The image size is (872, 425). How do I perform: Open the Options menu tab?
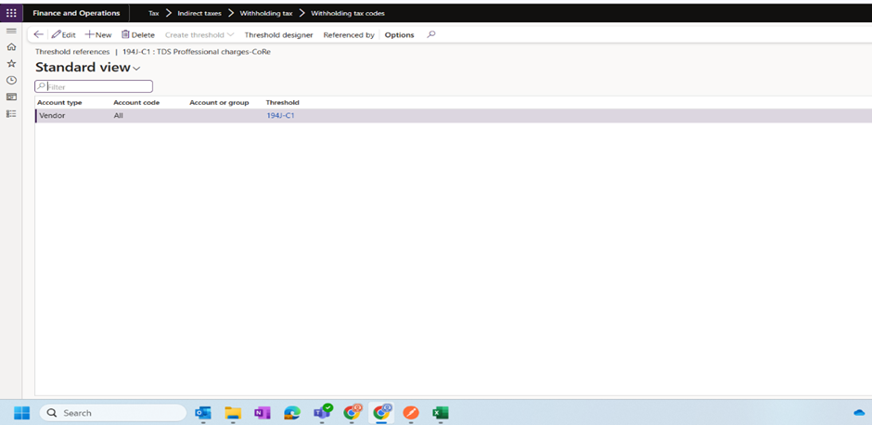399,34
